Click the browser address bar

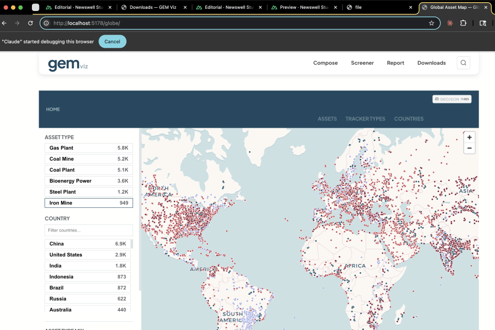coord(240,23)
